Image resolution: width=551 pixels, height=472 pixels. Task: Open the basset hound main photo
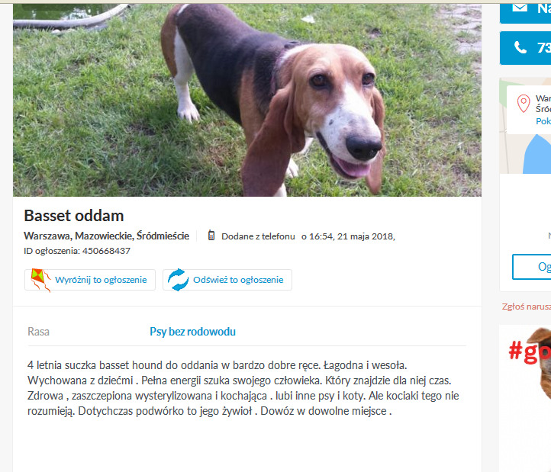tap(247, 100)
